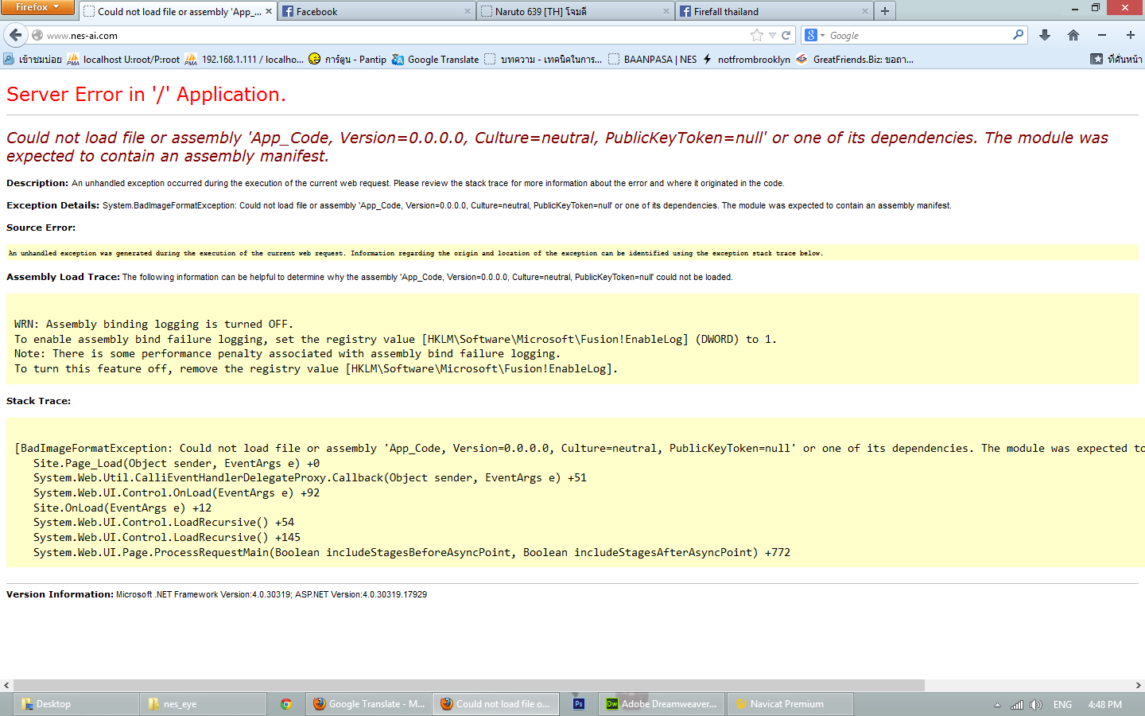Switch to the Navicat Premium taskbar window
The height and width of the screenshot is (716, 1145).
click(x=790, y=704)
